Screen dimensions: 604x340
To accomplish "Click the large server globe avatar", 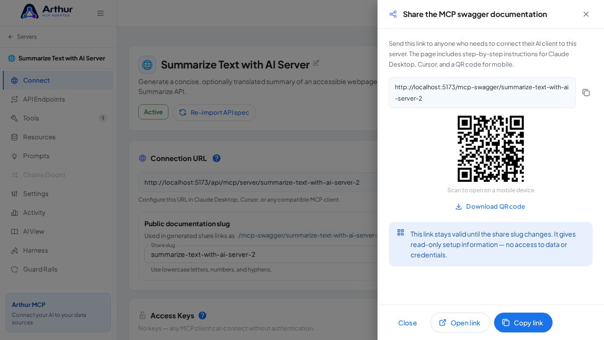I will [x=147, y=65].
